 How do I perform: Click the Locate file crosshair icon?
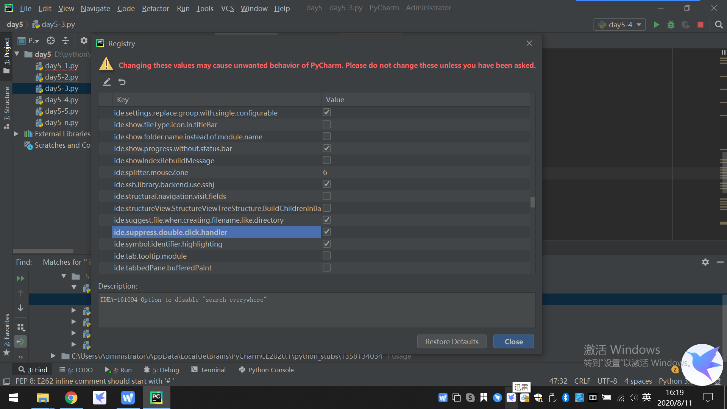[51, 41]
